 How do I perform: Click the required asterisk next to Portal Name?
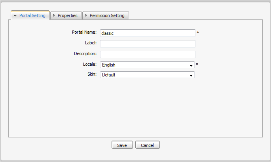tap(197, 33)
